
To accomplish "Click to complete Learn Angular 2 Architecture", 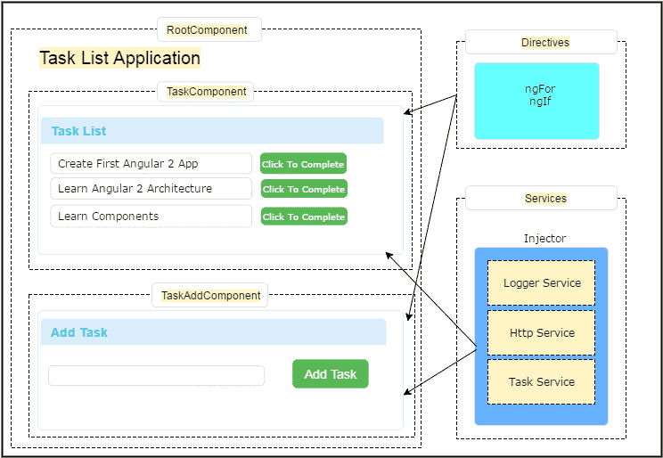I will coord(303,189).
